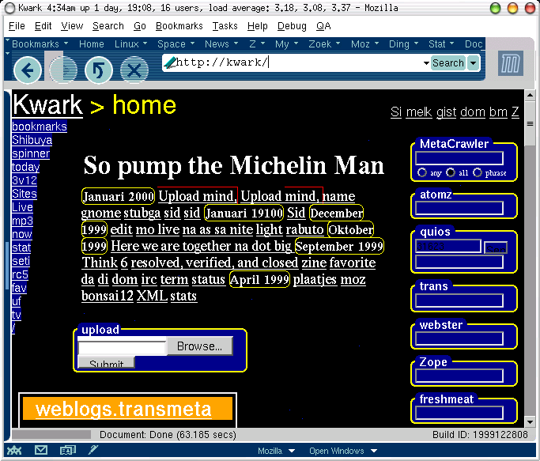The width and height of the screenshot is (540, 461).
Task: Open the Mail envelope icon
Action: point(41,450)
